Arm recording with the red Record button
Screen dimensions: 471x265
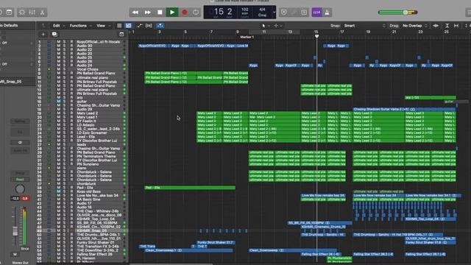coord(185,13)
